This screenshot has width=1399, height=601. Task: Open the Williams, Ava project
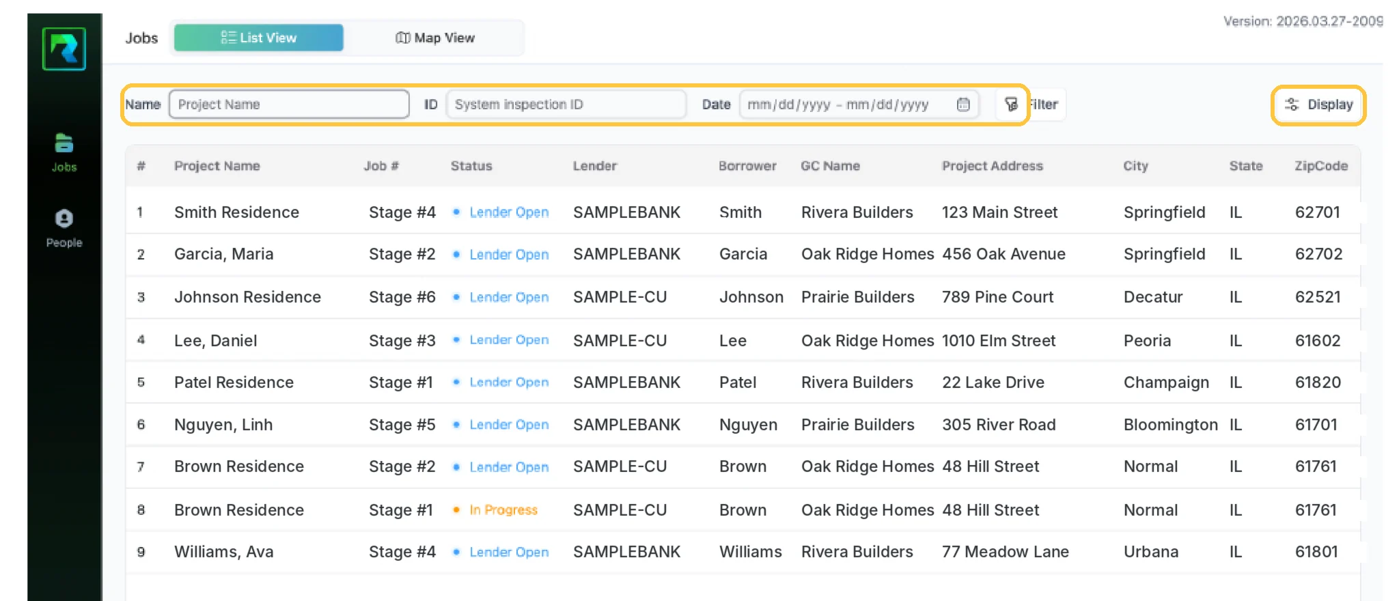click(x=223, y=552)
